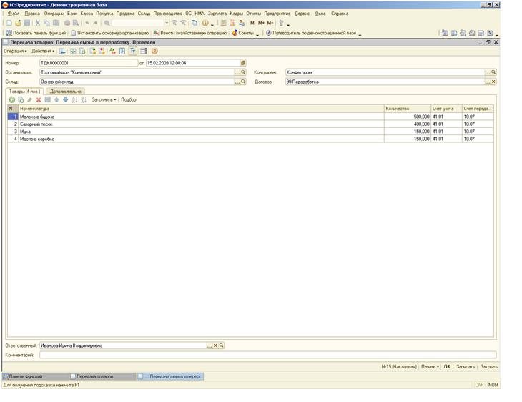
Task: Click the Open file folder icon
Action: pyautogui.click(x=19, y=23)
